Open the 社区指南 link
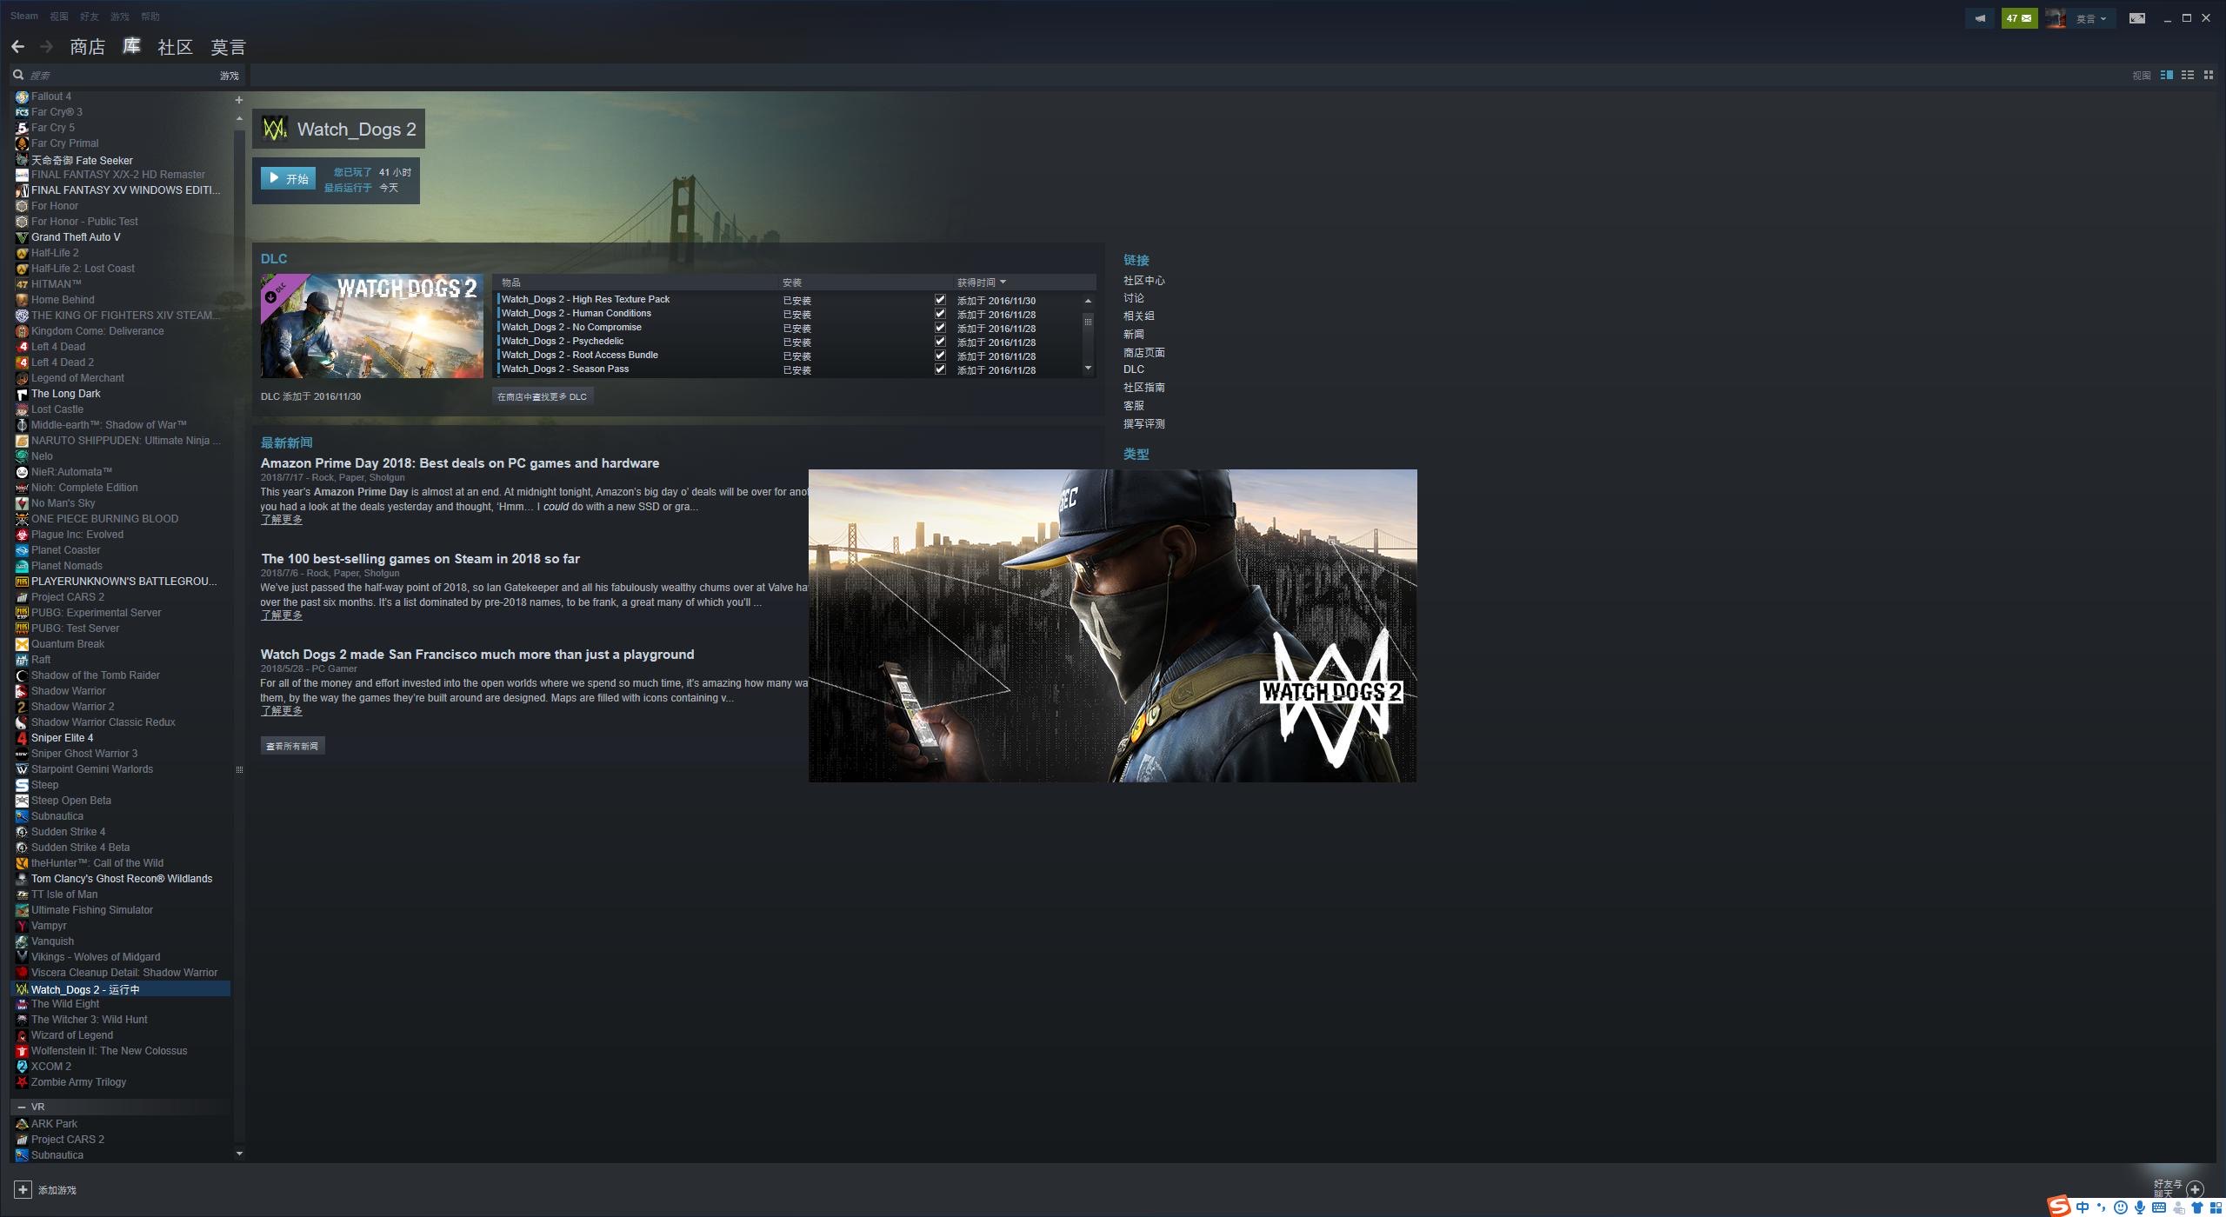The height and width of the screenshot is (1217, 2226). coord(1143,387)
